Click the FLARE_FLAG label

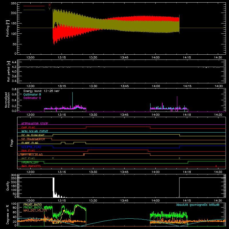[x=30, y=143]
